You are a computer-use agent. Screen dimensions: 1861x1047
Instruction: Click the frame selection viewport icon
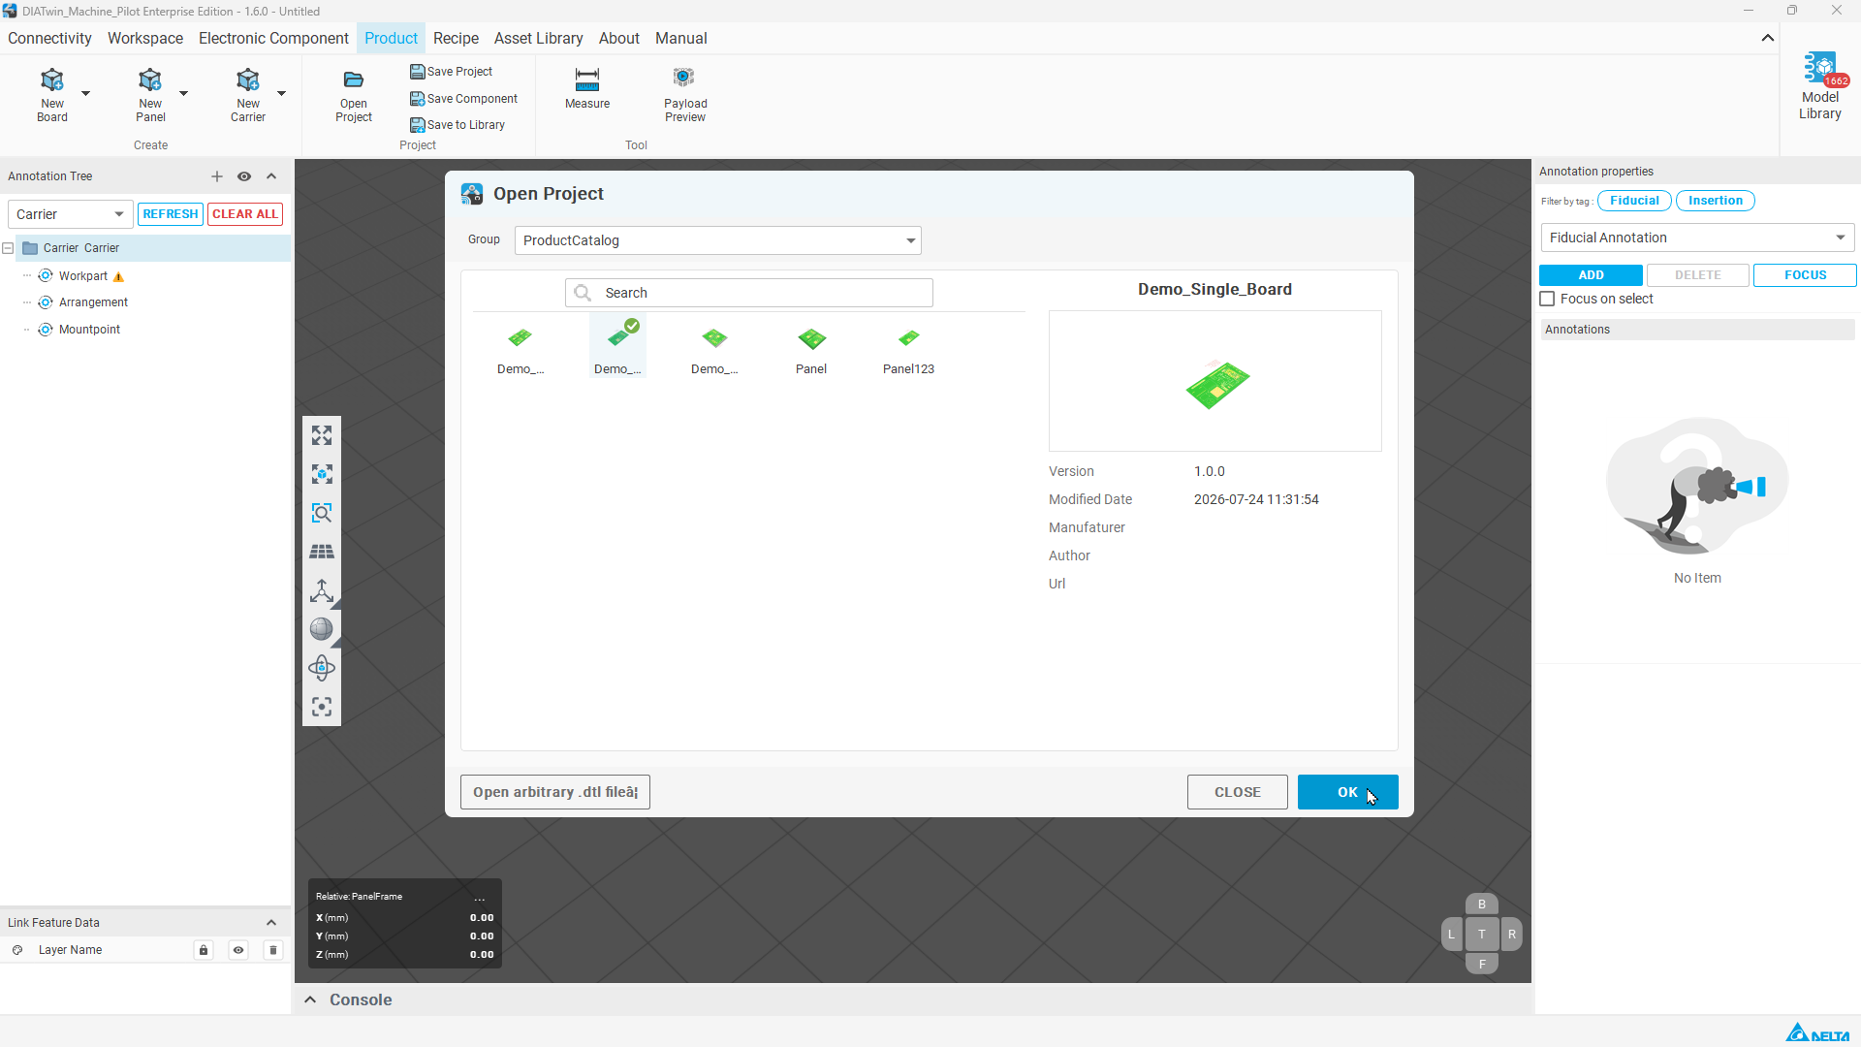pyautogui.click(x=322, y=707)
